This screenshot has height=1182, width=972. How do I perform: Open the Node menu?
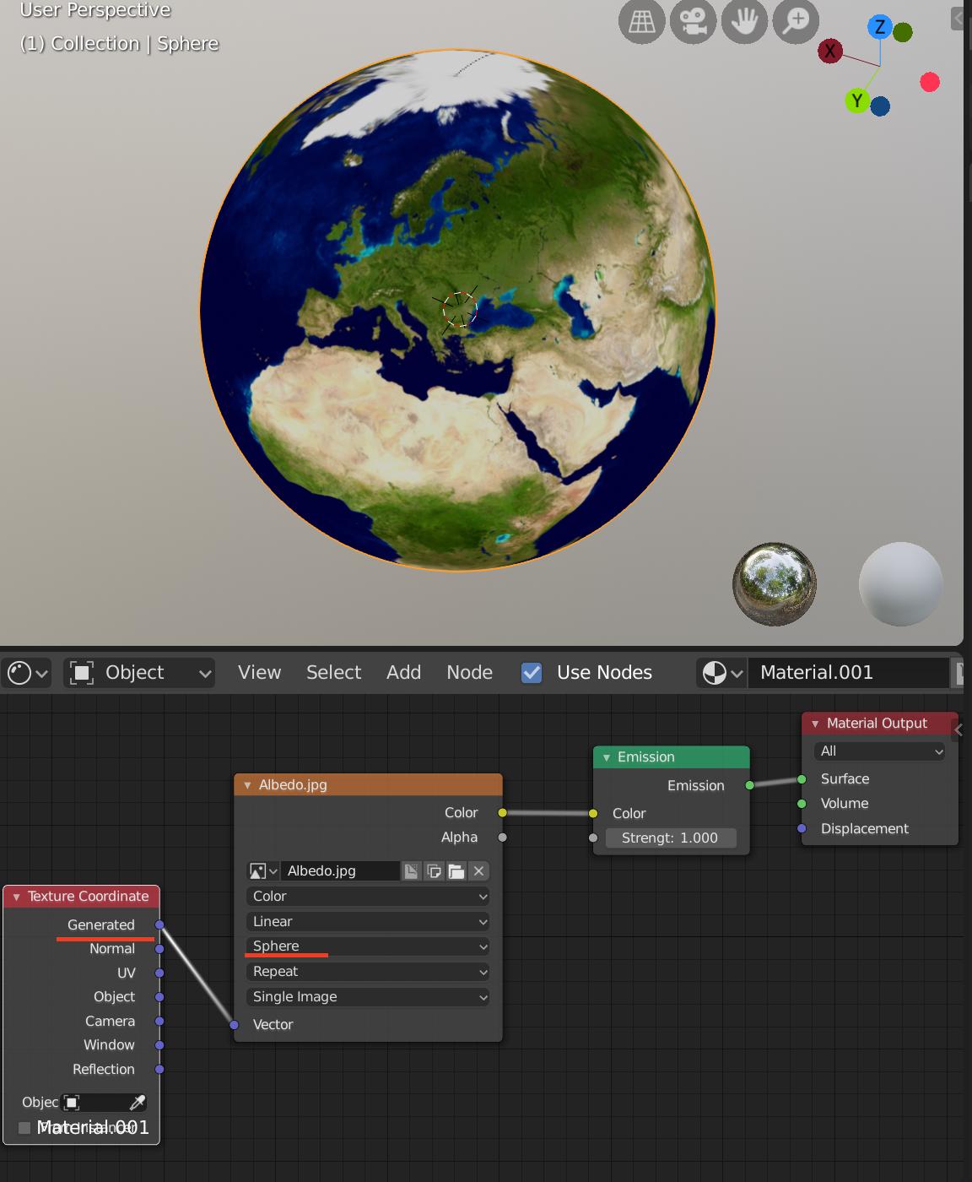coord(469,673)
